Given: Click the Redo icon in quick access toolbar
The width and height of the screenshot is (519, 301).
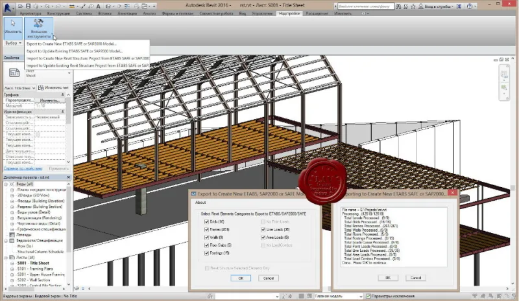Looking at the screenshot, I should [x=58, y=6].
